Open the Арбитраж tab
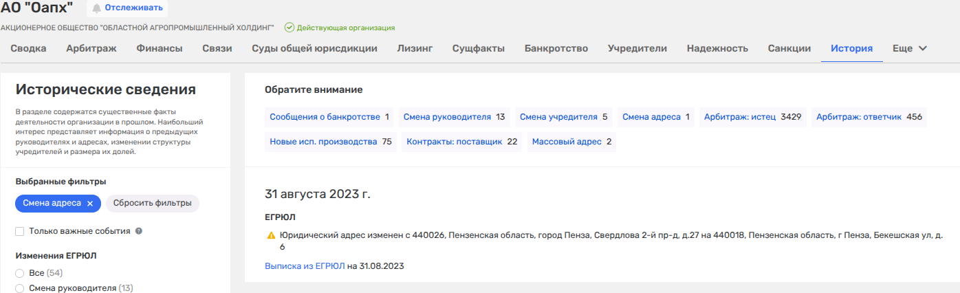Image resolution: width=960 pixels, height=293 pixels. point(91,48)
